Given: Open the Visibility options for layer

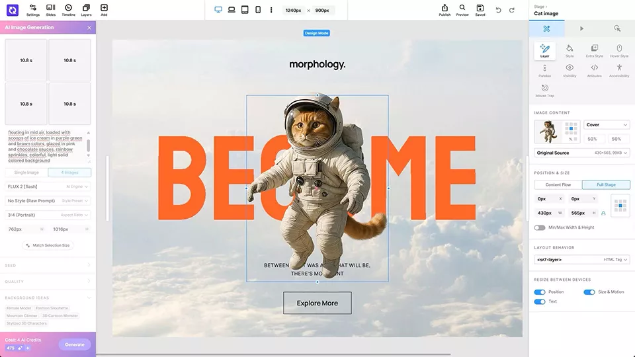Looking at the screenshot, I should (570, 70).
